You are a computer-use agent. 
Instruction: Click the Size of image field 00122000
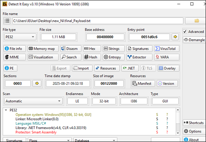[109, 83]
